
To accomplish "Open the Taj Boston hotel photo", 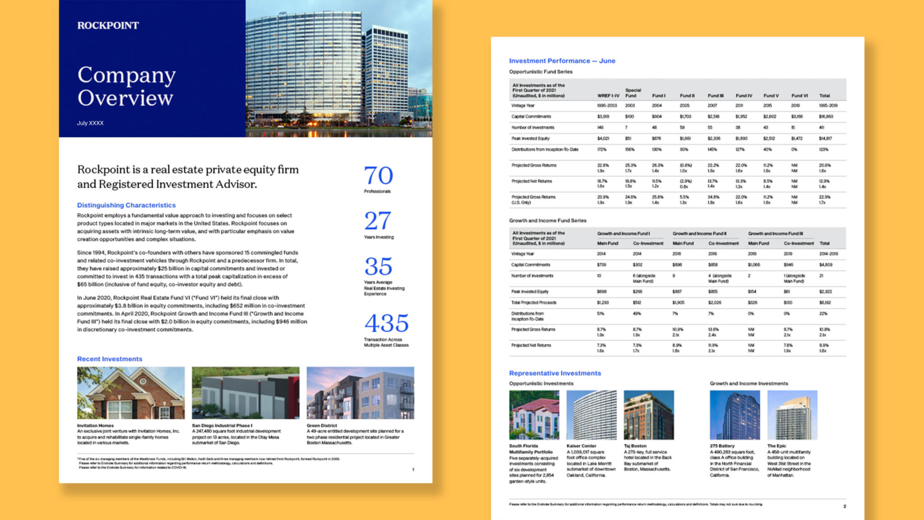I will [x=649, y=415].
